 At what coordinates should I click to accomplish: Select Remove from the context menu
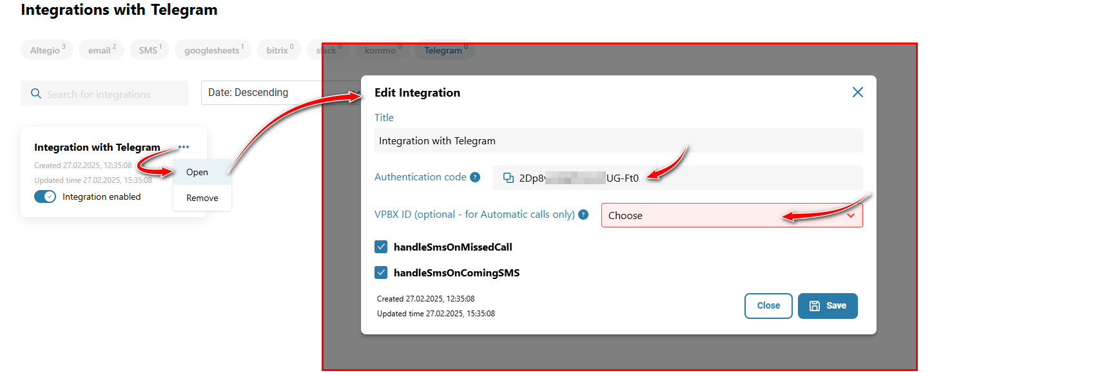[x=202, y=198]
